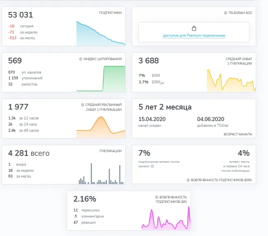Click the info icon beside TELEGRAM ADS
Viewport: 268px width, 236px height.
tap(225, 13)
